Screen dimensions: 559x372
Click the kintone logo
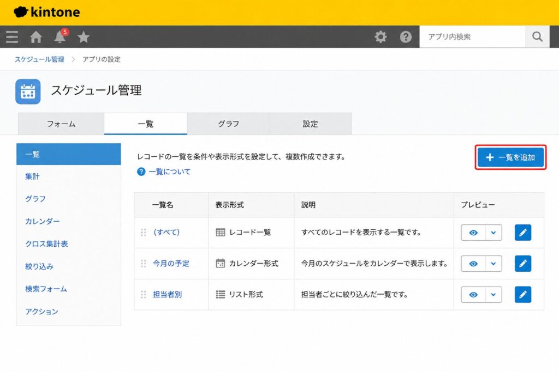point(47,12)
